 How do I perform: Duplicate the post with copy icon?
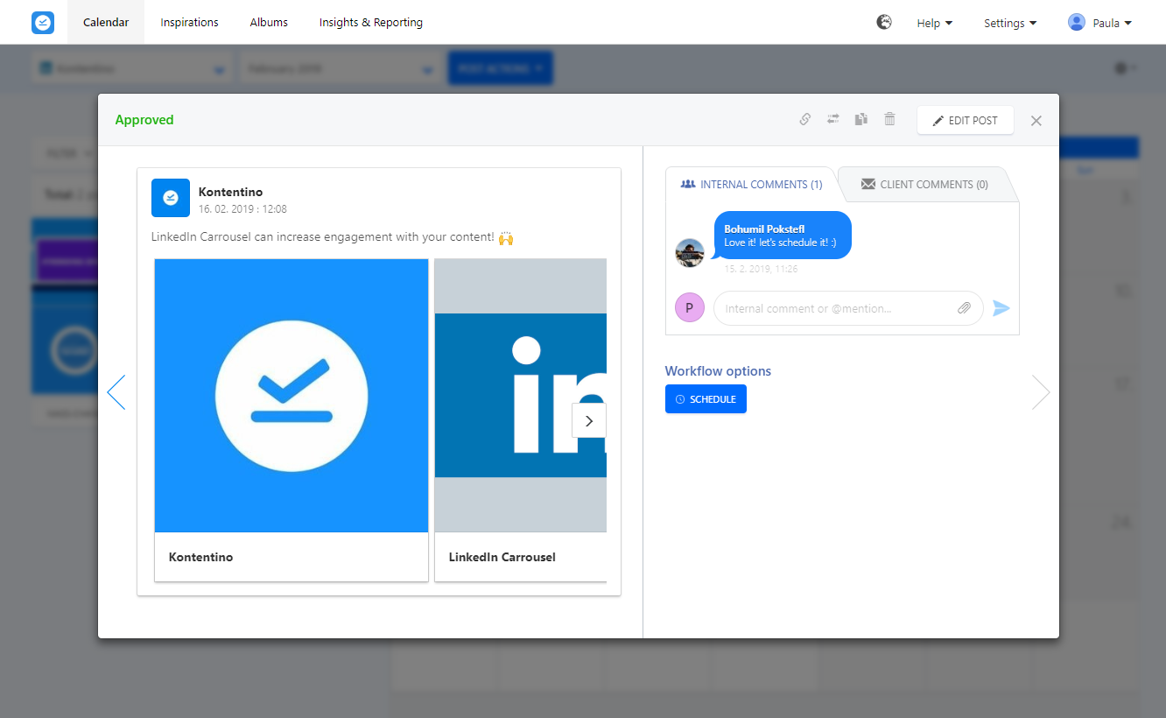pyautogui.click(x=861, y=119)
